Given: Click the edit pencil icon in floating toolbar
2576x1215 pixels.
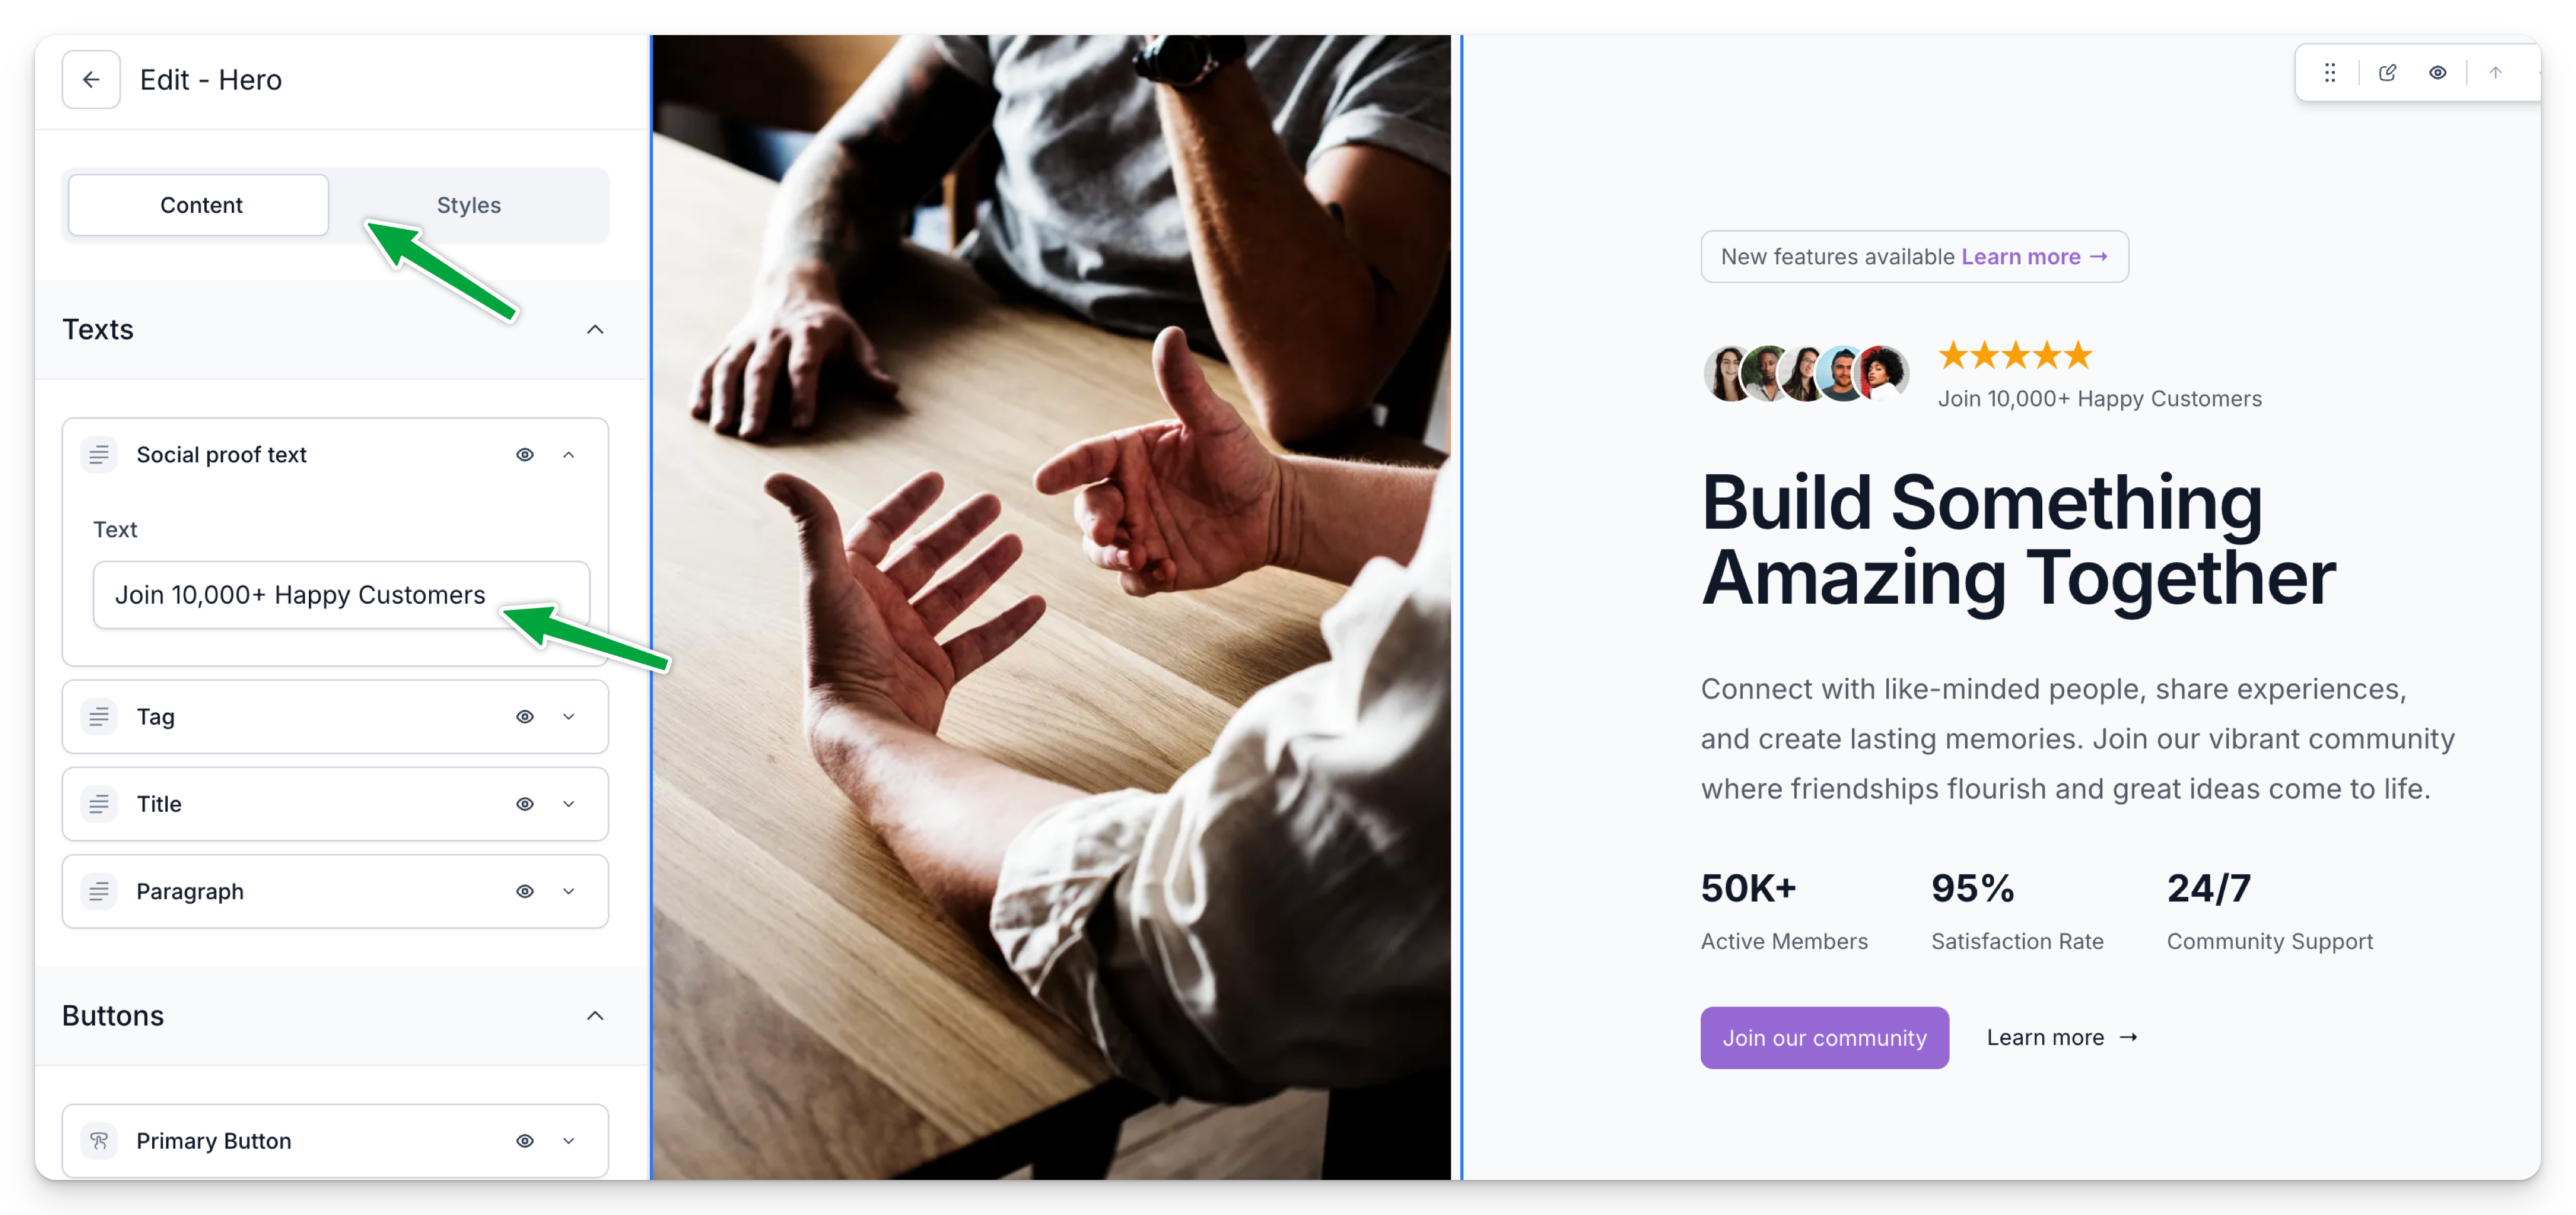Looking at the screenshot, I should pos(2387,72).
